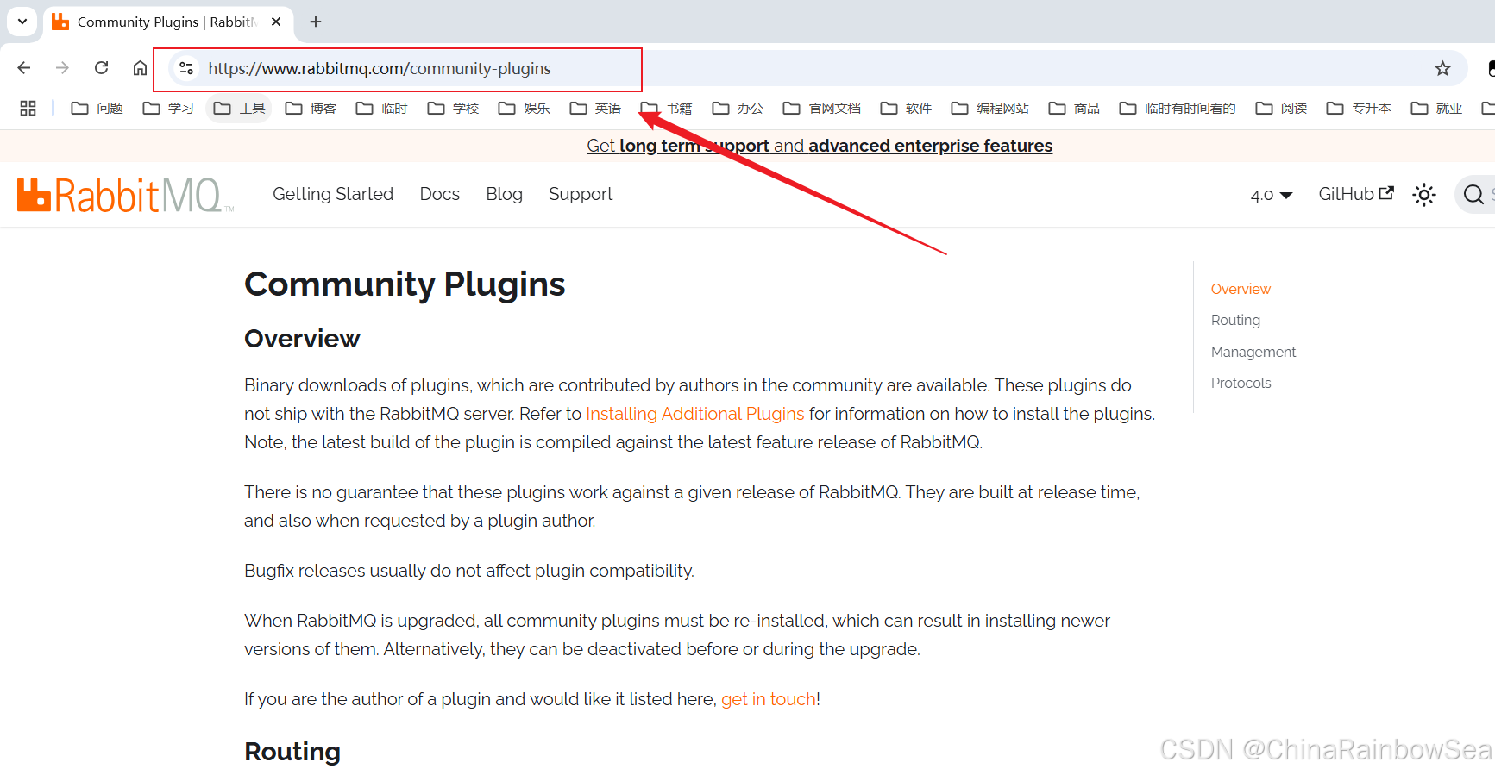Image resolution: width=1495 pixels, height=775 pixels.
Task: Reload the current page
Action: coord(101,68)
